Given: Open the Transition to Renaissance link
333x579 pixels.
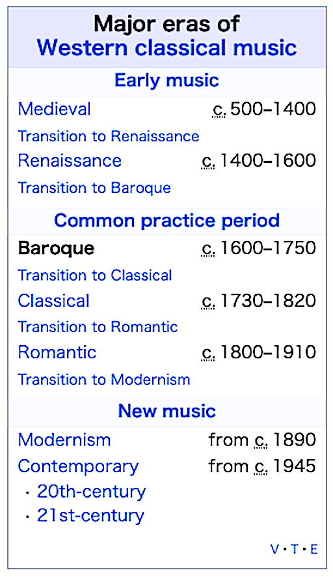Looking at the screenshot, I should (109, 136).
